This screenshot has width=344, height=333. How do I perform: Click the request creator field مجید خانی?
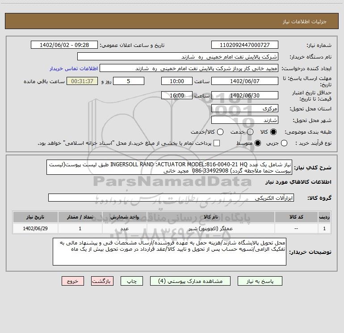tap(189, 68)
